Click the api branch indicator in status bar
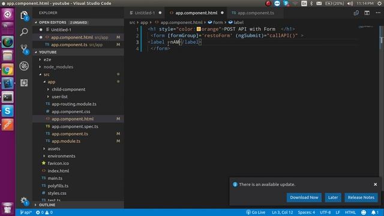The width and height of the screenshot is (384, 216). pyautogui.click(x=26, y=212)
